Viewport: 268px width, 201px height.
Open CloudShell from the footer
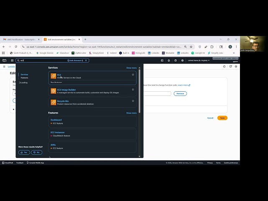coord(8,163)
